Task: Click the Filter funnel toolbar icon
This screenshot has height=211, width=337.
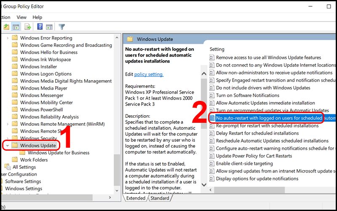Action: tap(62, 27)
